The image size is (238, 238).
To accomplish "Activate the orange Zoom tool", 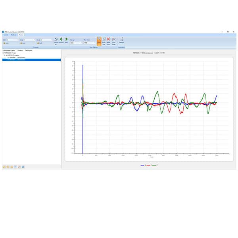I will 99,40.
